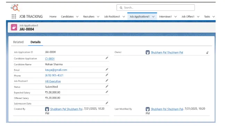Open the Recruiters tab
Screen dimensions: 225x127
pyautogui.click(x=89, y=17)
